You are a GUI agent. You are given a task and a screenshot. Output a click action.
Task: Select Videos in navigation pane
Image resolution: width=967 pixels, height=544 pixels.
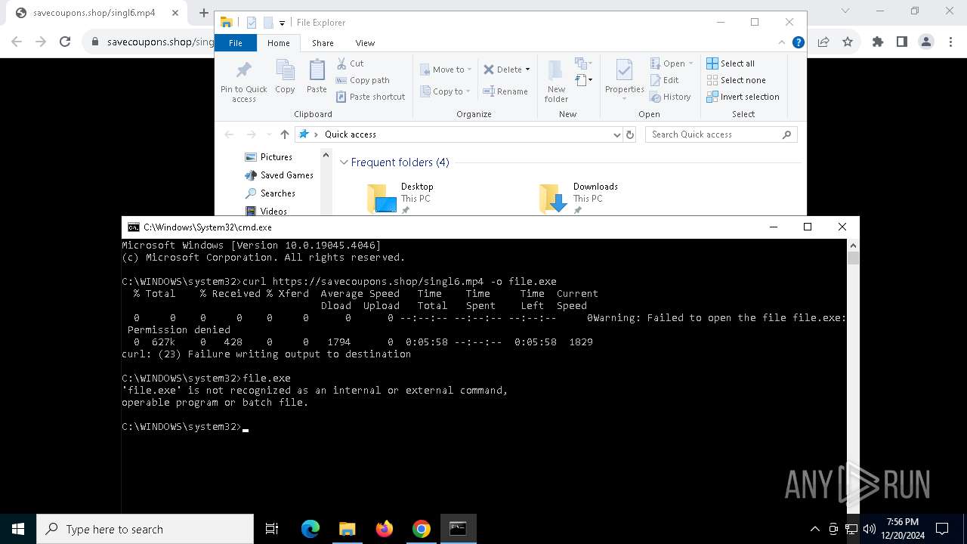[x=266, y=211]
